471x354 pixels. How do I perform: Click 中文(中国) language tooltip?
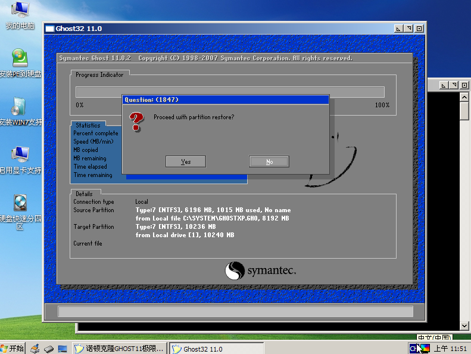click(434, 337)
